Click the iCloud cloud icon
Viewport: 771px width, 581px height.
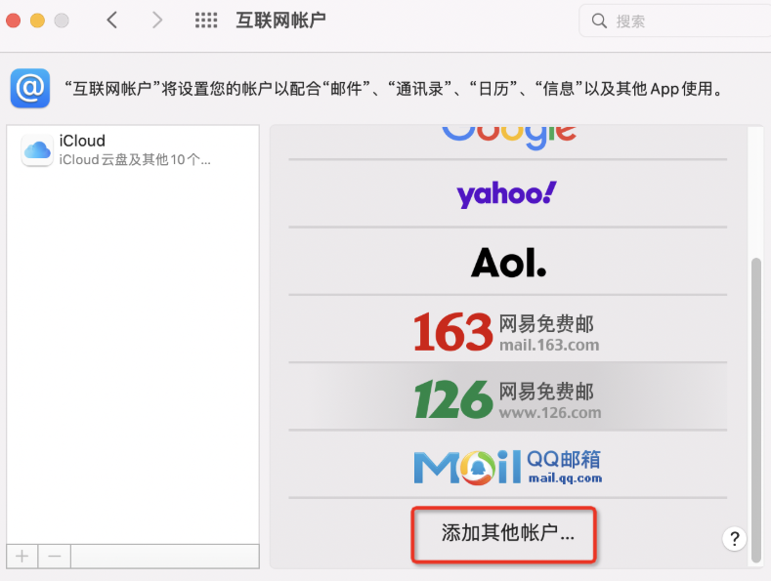(x=37, y=150)
